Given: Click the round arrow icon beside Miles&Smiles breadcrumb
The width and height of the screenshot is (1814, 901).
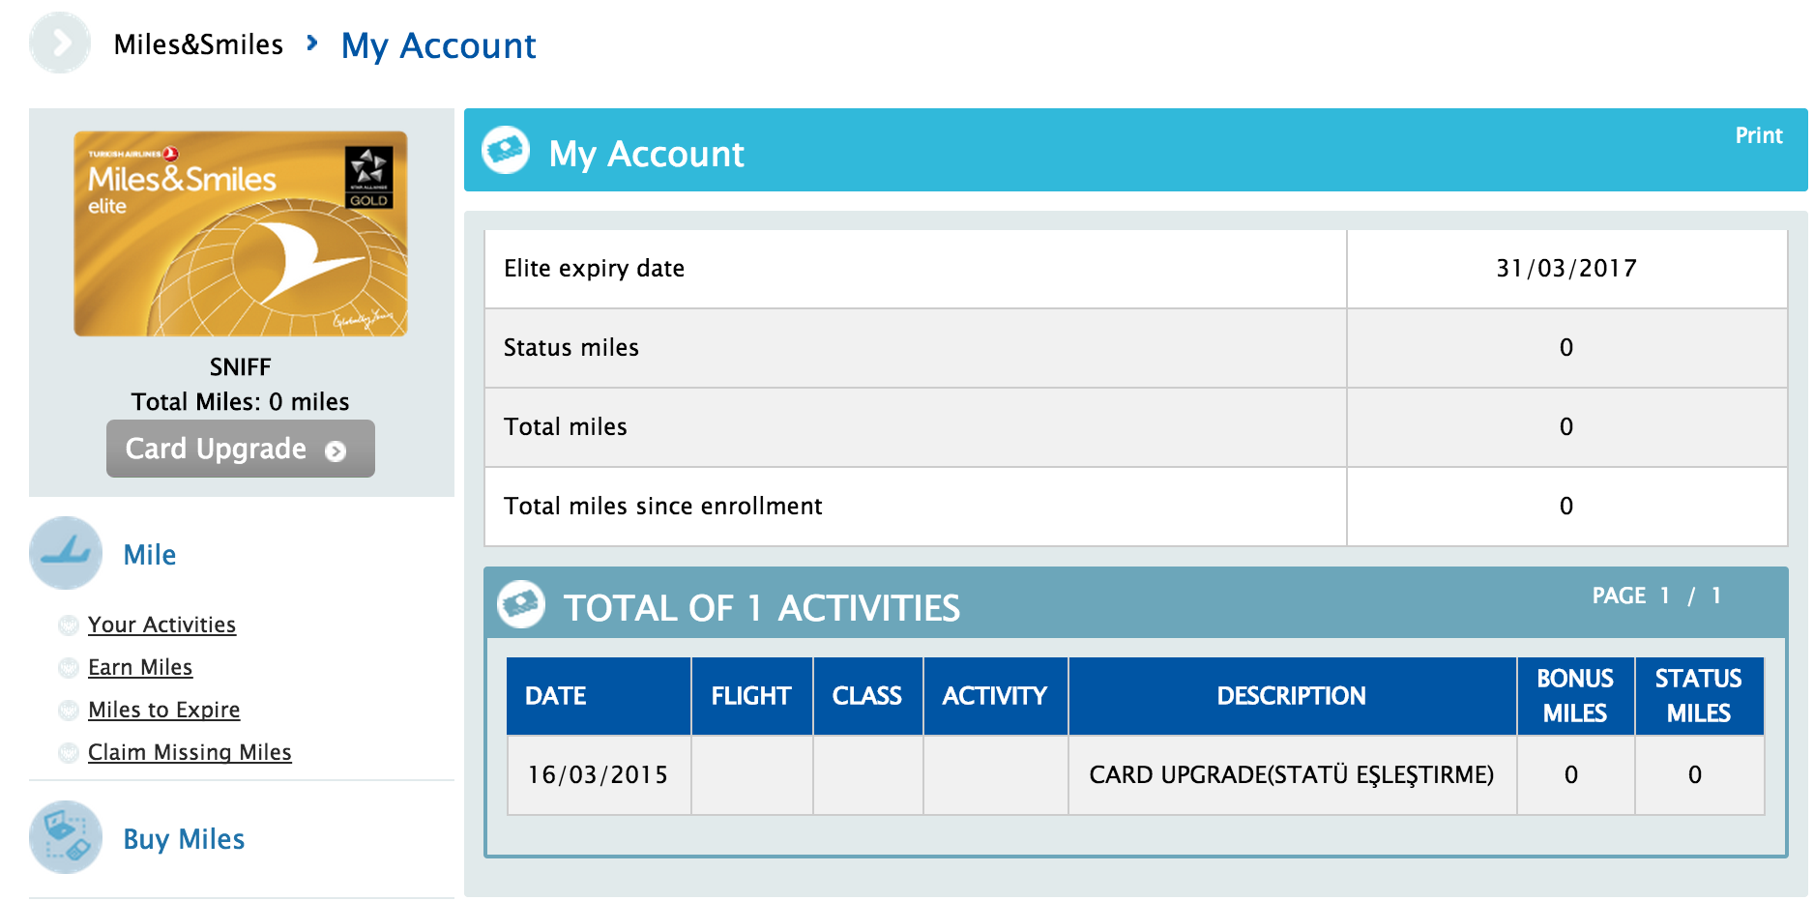Looking at the screenshot, I should click(x=60, y=44).
